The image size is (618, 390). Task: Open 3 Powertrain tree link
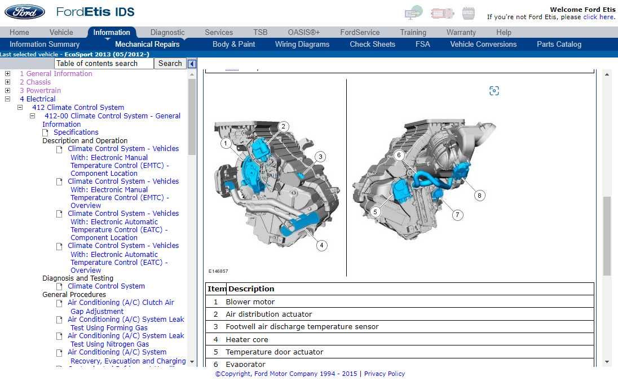[40, 91]
